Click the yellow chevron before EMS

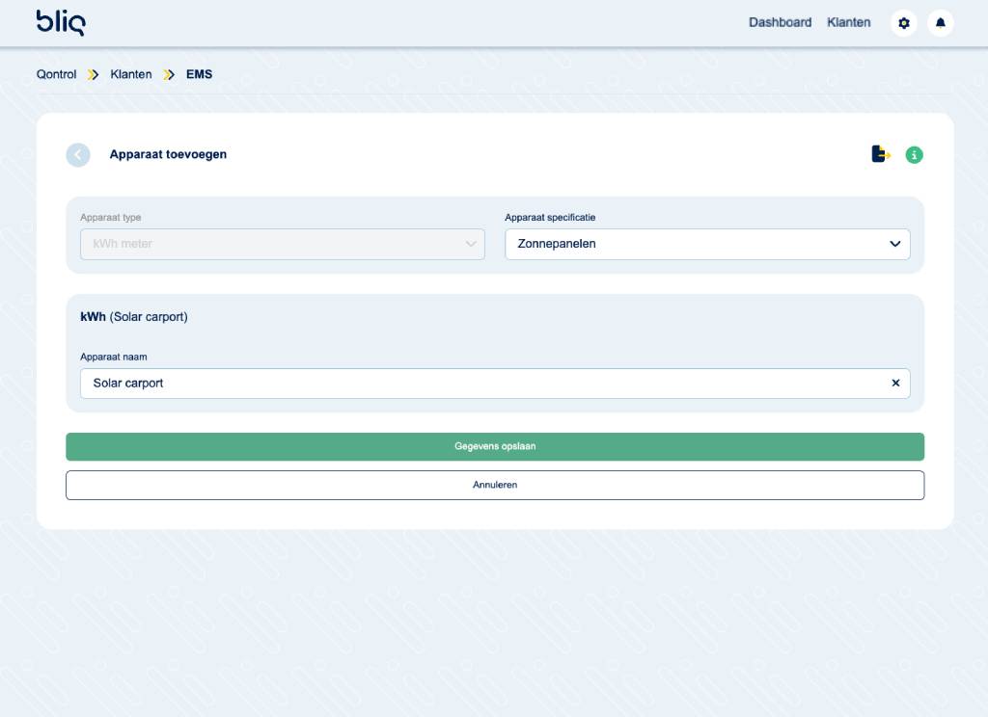coord(169,74)
